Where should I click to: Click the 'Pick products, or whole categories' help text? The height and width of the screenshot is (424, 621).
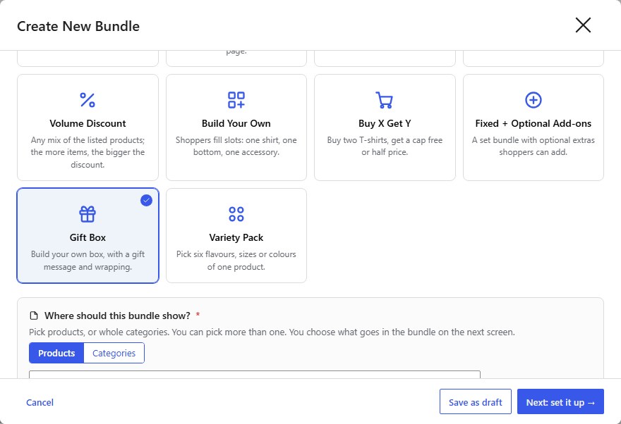tap(272, 332)
